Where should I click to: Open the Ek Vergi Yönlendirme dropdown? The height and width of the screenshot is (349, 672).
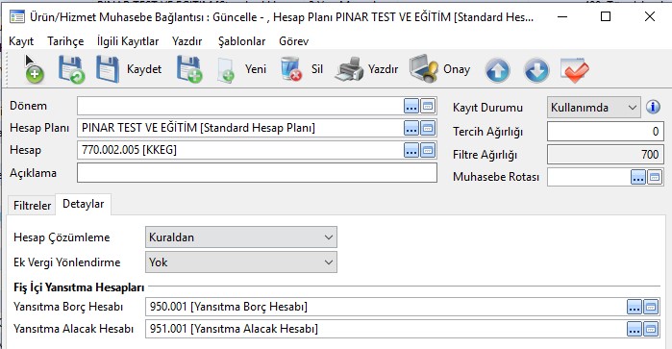pyautogui.click(x=241, y=262)
